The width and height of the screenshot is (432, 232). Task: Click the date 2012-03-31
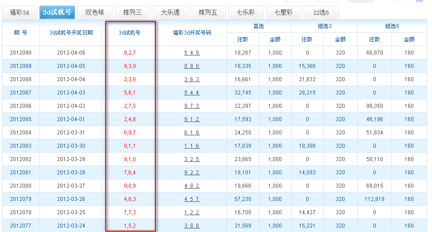(x=71, y=132)
